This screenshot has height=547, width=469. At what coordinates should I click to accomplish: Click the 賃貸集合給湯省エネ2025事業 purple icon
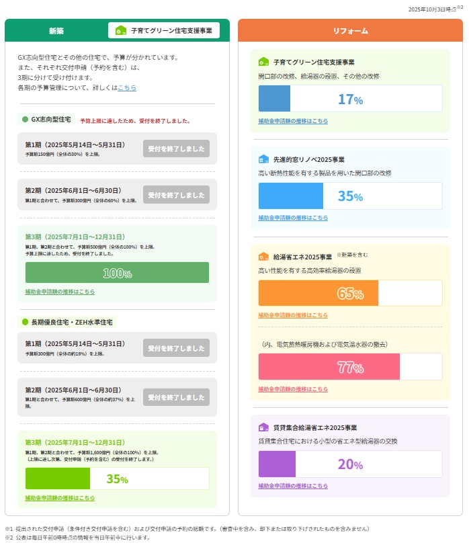(x=263, y=427)
